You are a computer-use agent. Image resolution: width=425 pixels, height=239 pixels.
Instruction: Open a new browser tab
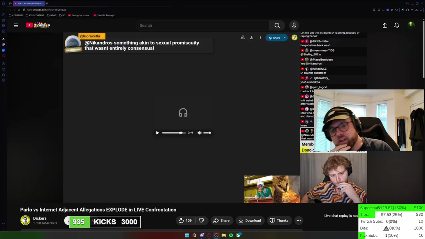tap(47, 3)
